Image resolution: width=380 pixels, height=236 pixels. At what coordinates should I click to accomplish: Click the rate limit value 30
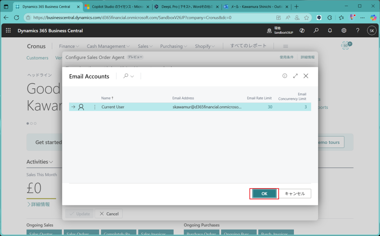pyautogui.click(x=270, y=107)
